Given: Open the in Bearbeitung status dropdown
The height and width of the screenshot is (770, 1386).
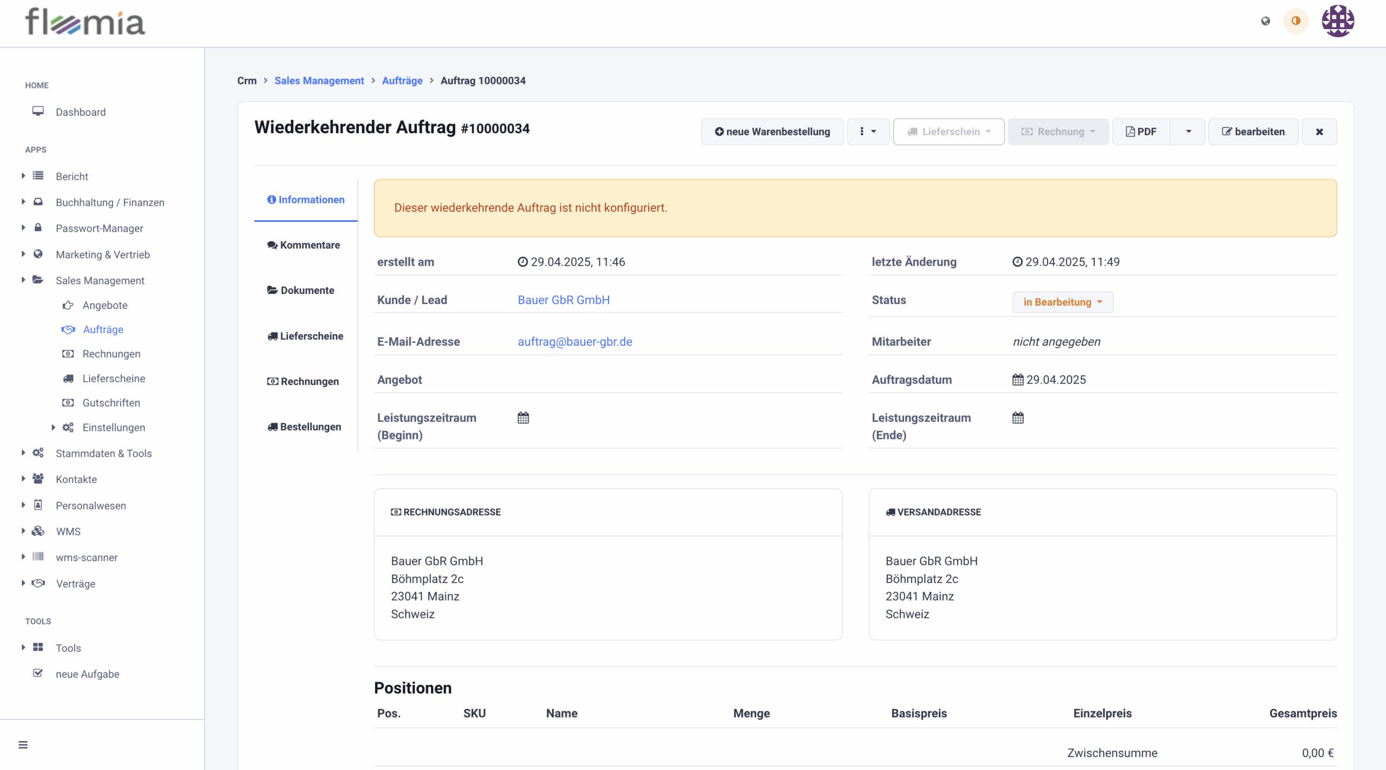Looking at the screenshot, I should tap(1062, 302).
